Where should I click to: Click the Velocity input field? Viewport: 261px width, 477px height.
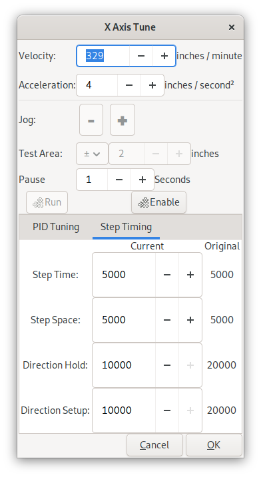pos(103,56)
